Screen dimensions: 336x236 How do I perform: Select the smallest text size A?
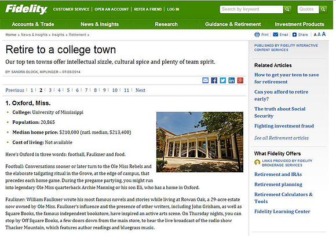(315, 35)
